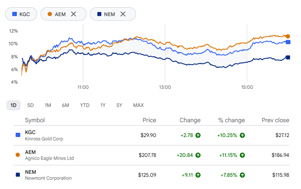
Task: Click the 13:00 time axis label
Action: [x=165, y=87]
